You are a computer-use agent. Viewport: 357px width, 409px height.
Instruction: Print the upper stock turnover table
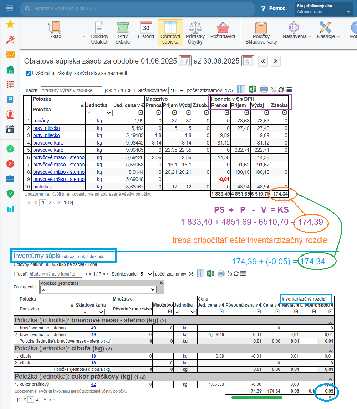click(x=264, y=90)
